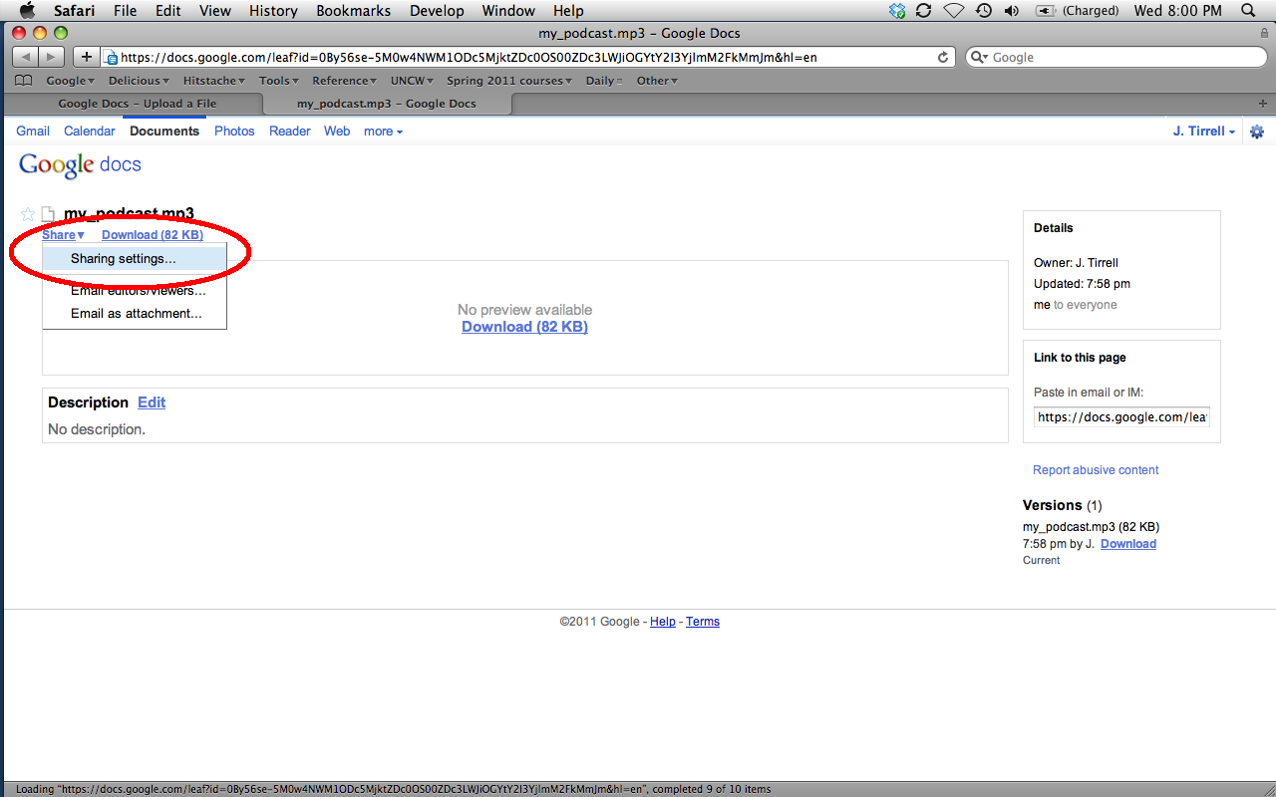Star the my_podcast.mp3 document
Viewport: 1276px width, 797px height.
[x=28, y=214]
